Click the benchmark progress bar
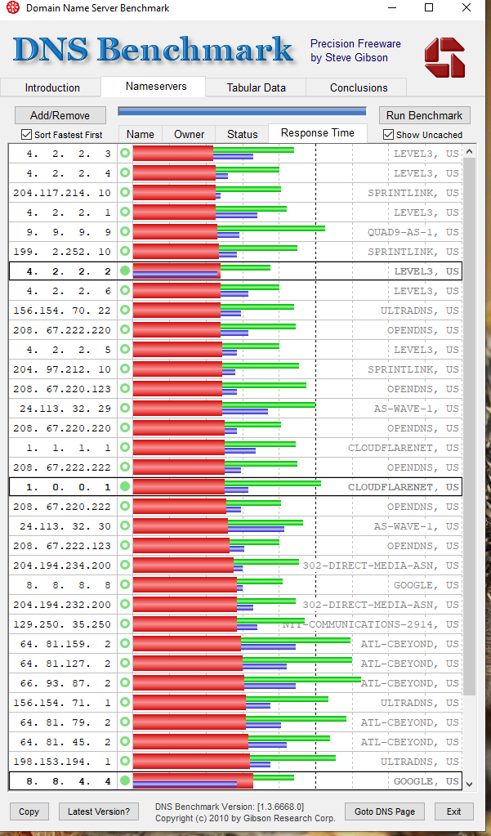The image size is (491, 836). point(242,111)
